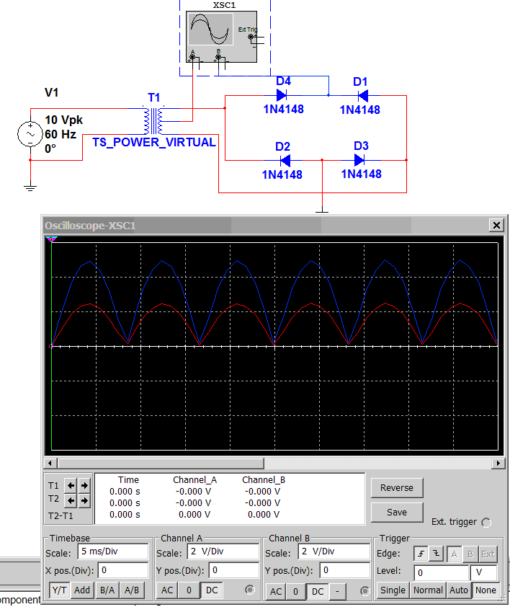510x607 pixels.
Task: Set Timebase mode to A/B
Action: coord(132,590)
